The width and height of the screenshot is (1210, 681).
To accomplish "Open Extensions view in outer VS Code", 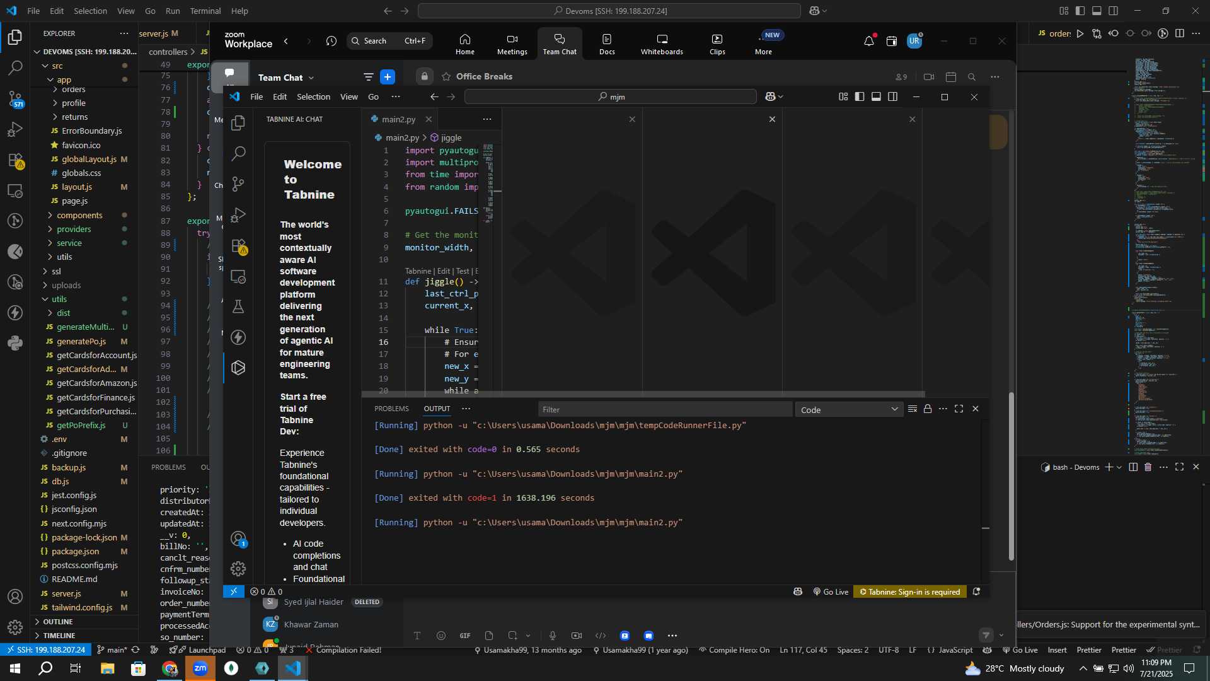I will (x=15, y=160).
